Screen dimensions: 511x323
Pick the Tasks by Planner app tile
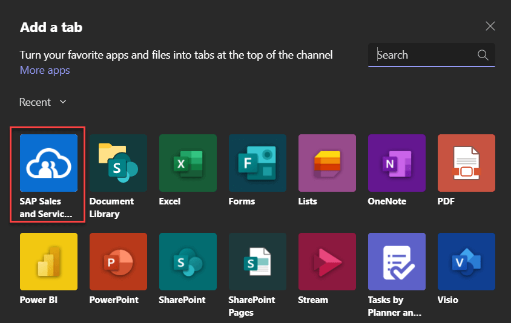(x=397, y=261)
